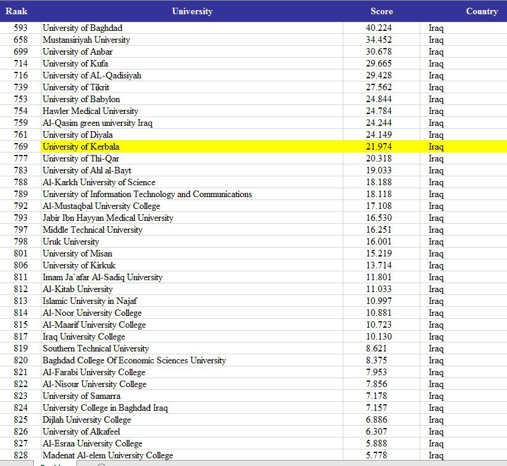The image size is (507, 466).
Task: Select the rank cell 593
Action: [x=21, y=28]
